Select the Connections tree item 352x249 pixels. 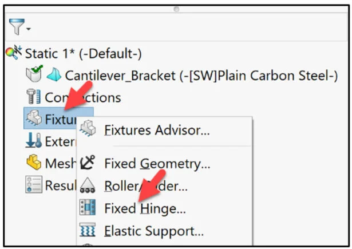82,97
